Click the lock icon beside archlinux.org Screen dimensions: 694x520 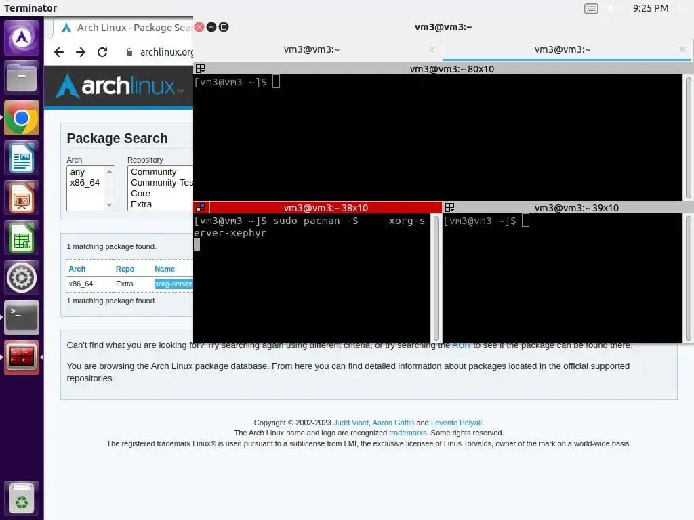[x=129, y=52]
